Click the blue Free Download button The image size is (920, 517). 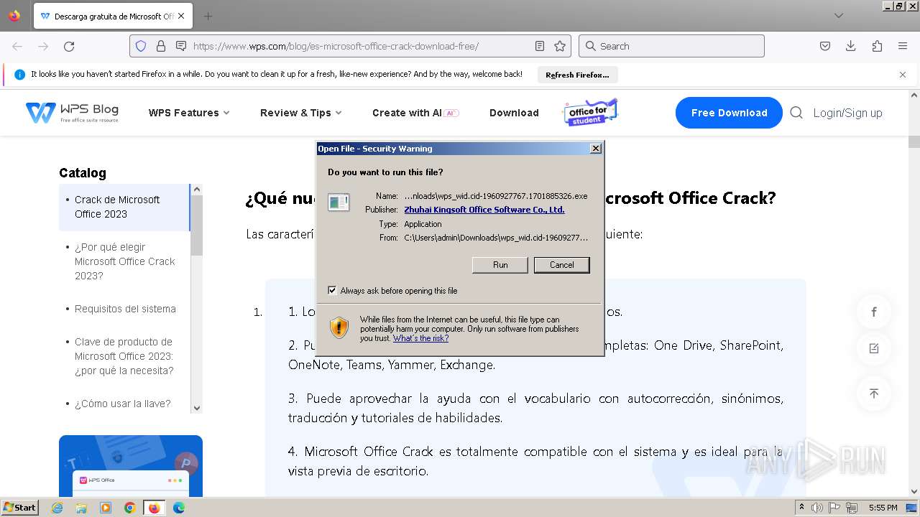click(x=729, y=113)
